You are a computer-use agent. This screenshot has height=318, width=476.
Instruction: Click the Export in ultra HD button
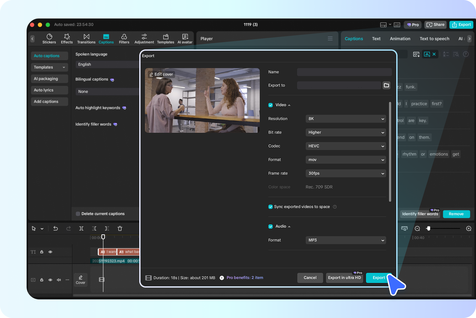(x=344, y=278)
